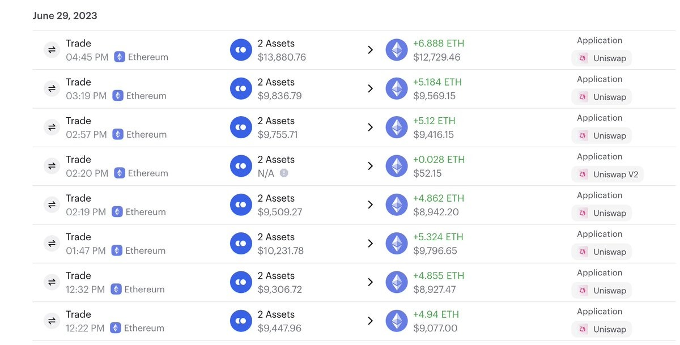Click the 2 Assets icon for $9,447.96 trade
Viewport: 680px width, 345px height.
241,321
